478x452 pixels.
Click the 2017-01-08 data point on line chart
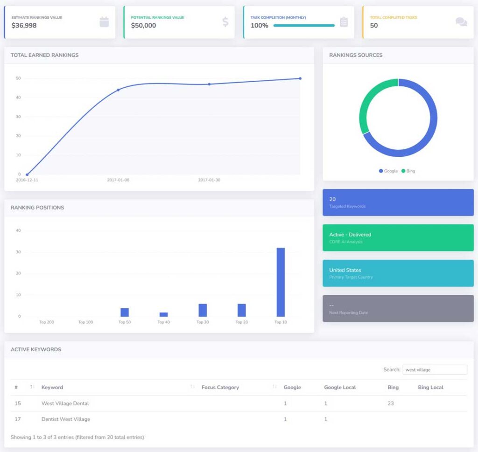pyautogui.click(x=118, y=90)
